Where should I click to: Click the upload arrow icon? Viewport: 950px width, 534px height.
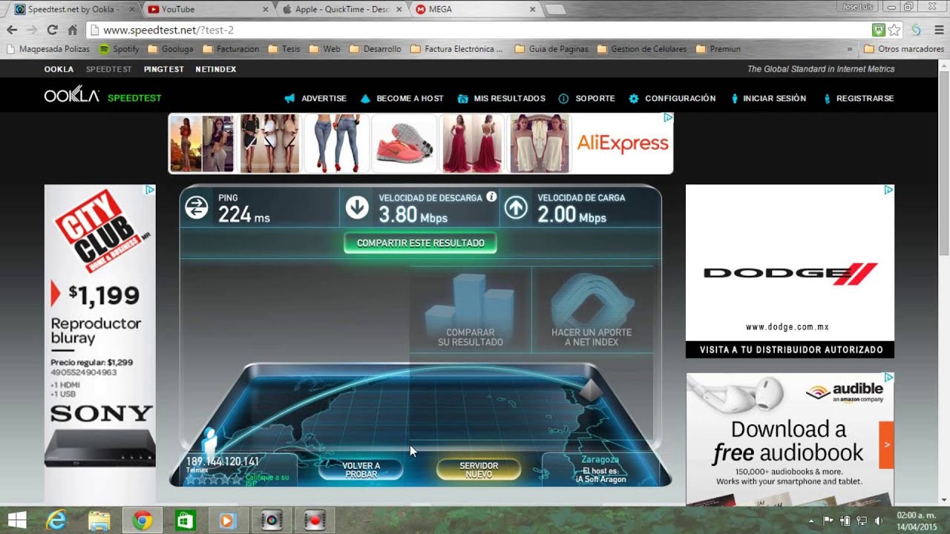pyautogui.click(x=516, y=208)
